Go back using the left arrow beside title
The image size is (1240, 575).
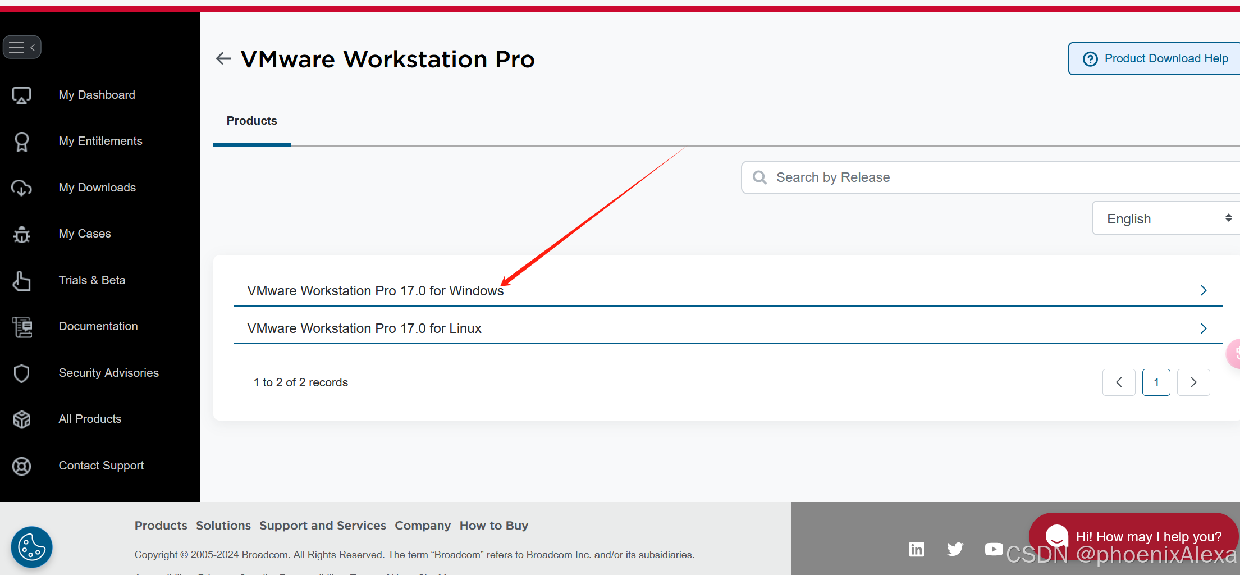pyautogui.click(x=223, y=58)
